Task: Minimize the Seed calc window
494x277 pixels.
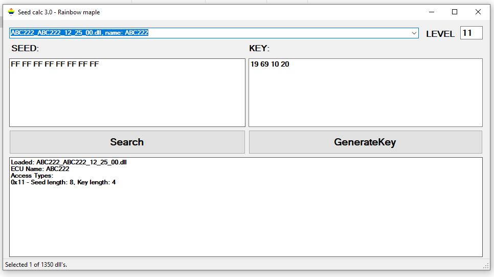Action: tap(431, 12)
